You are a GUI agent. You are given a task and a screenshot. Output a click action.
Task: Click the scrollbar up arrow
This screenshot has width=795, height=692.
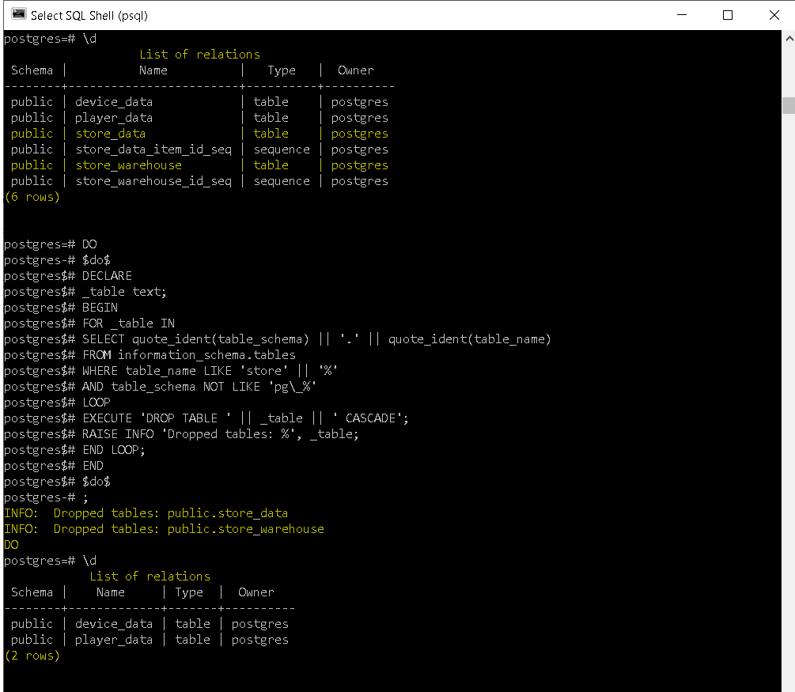click(x=789, y=36)
